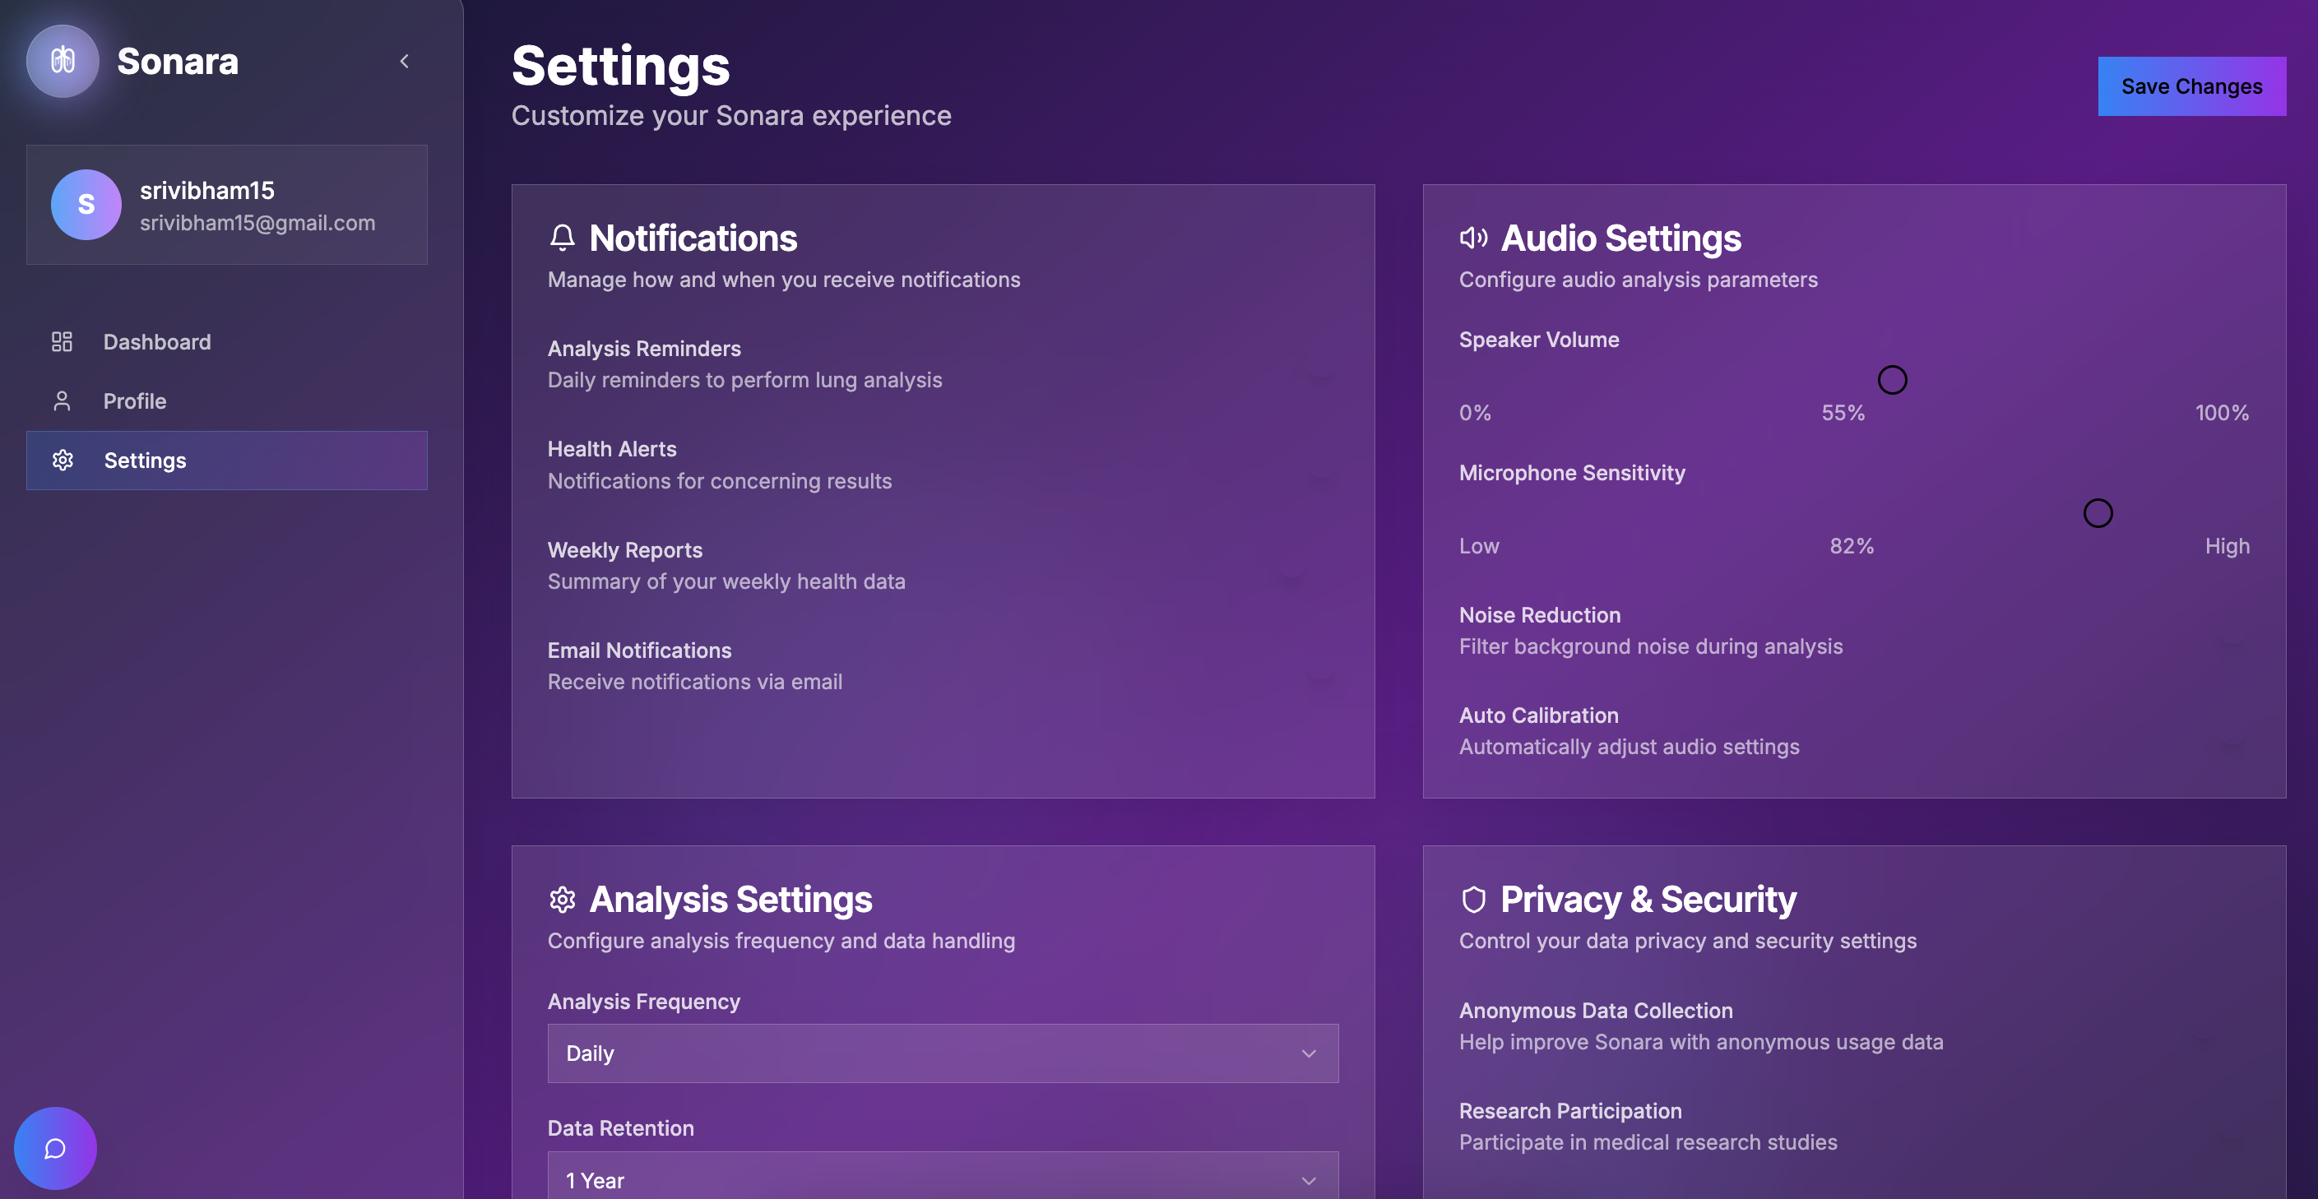Click the Save Changes button

[x=2191, y=86]
